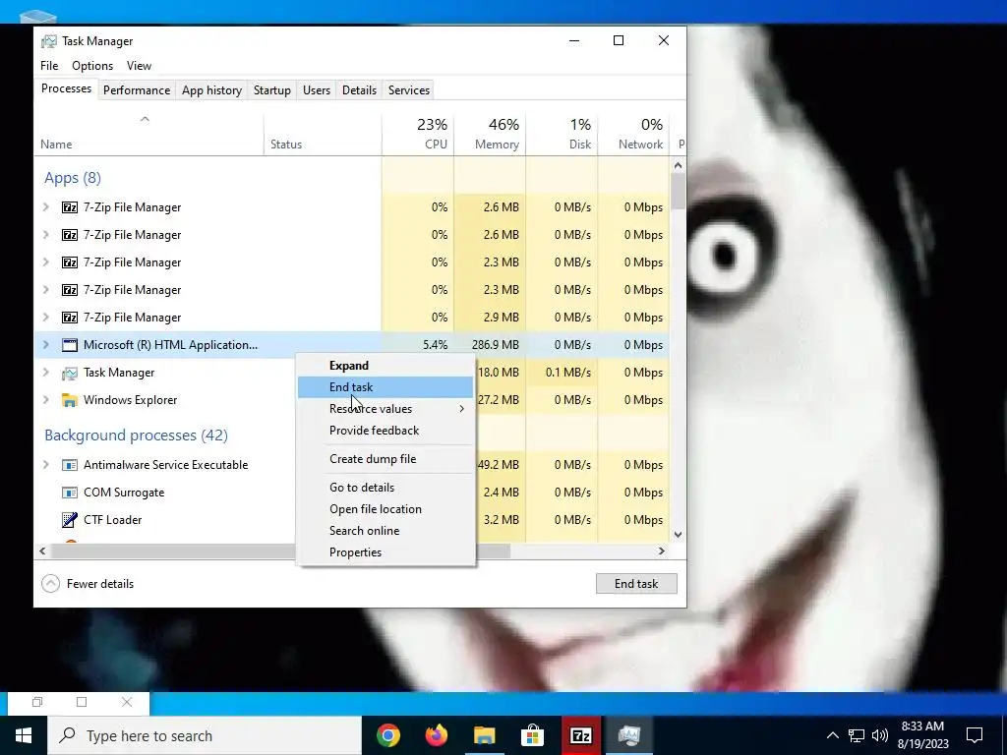Viewport: 1007px width, 755px height.
Task: Switch to the Users tab
Action: tap(317, 90)
